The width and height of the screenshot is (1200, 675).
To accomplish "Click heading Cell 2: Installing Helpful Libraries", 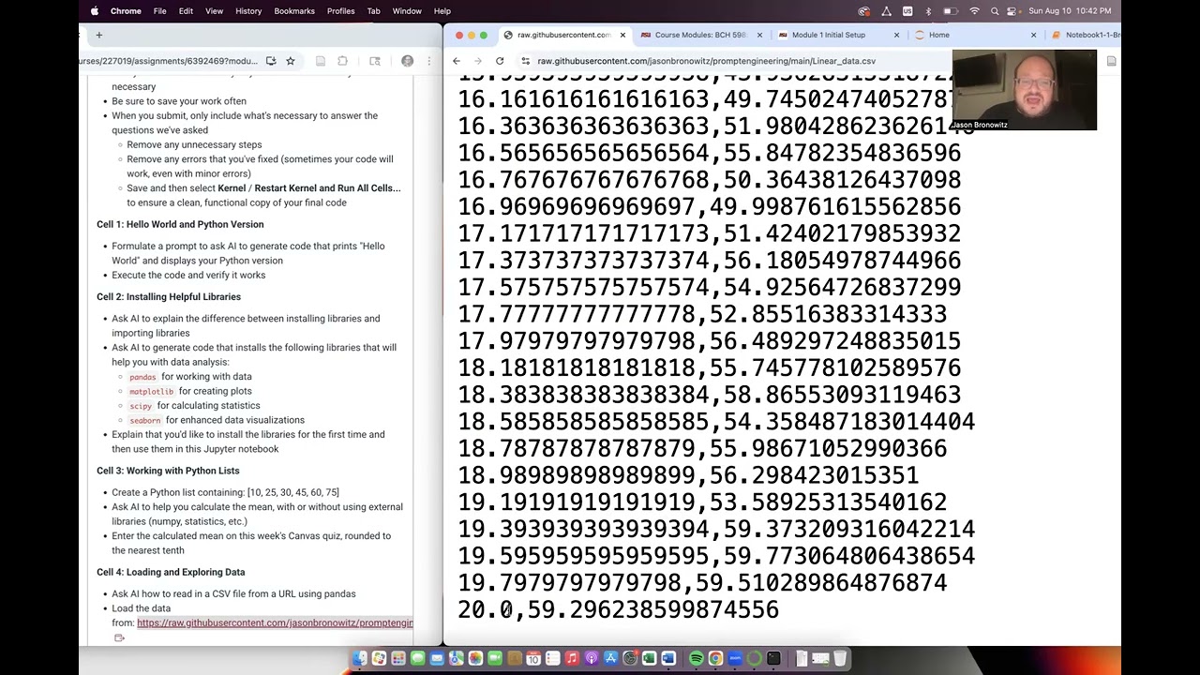I will pos(169,296).
